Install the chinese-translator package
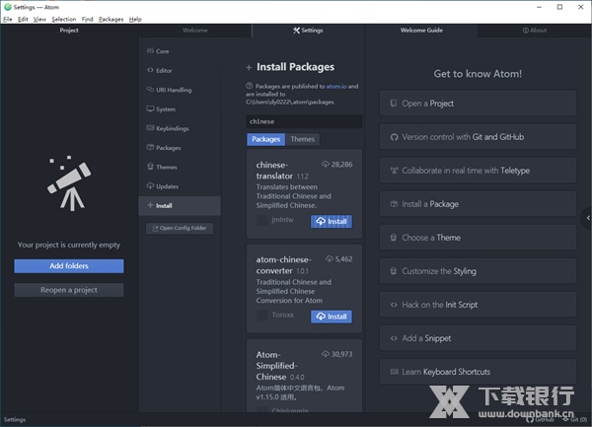Image resolution: width=592 pixels, height=427 pixels. (331, 222)
